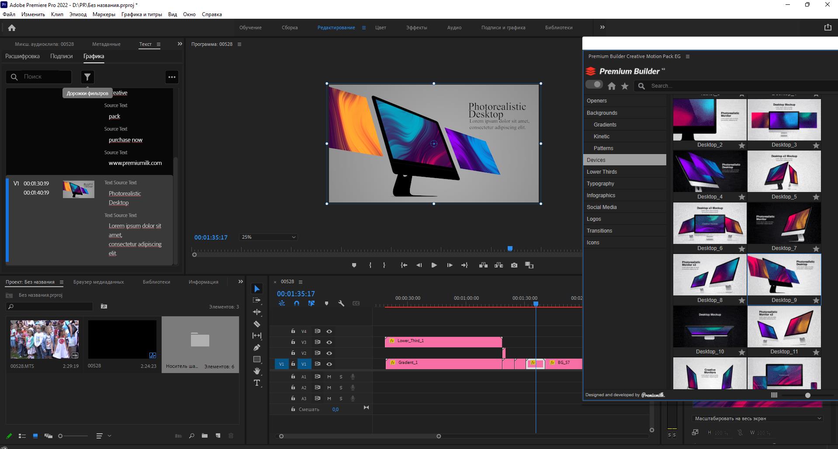The image size is (838, 449).
Task: Toggle V4 track eye visibility
Action: click(329, 332)
